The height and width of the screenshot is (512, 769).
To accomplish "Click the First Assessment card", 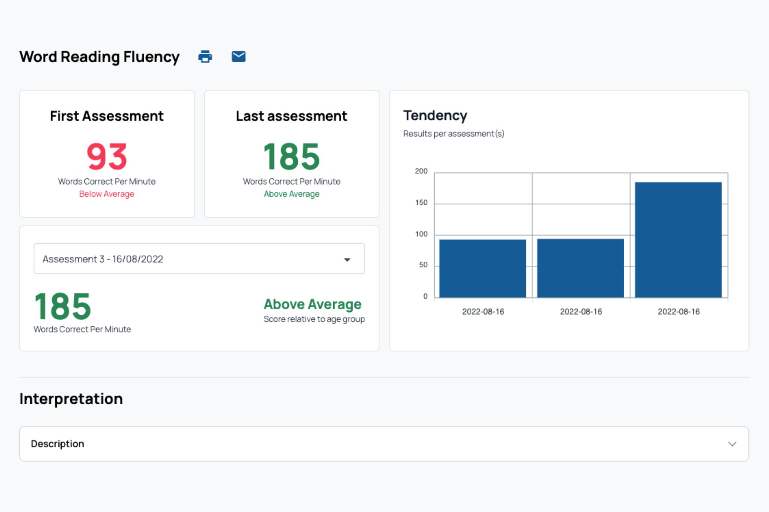I will click(x=107, y=154).
